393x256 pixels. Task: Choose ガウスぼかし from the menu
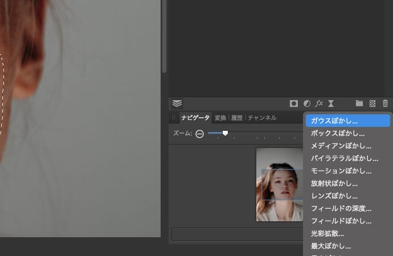(334, 121)
